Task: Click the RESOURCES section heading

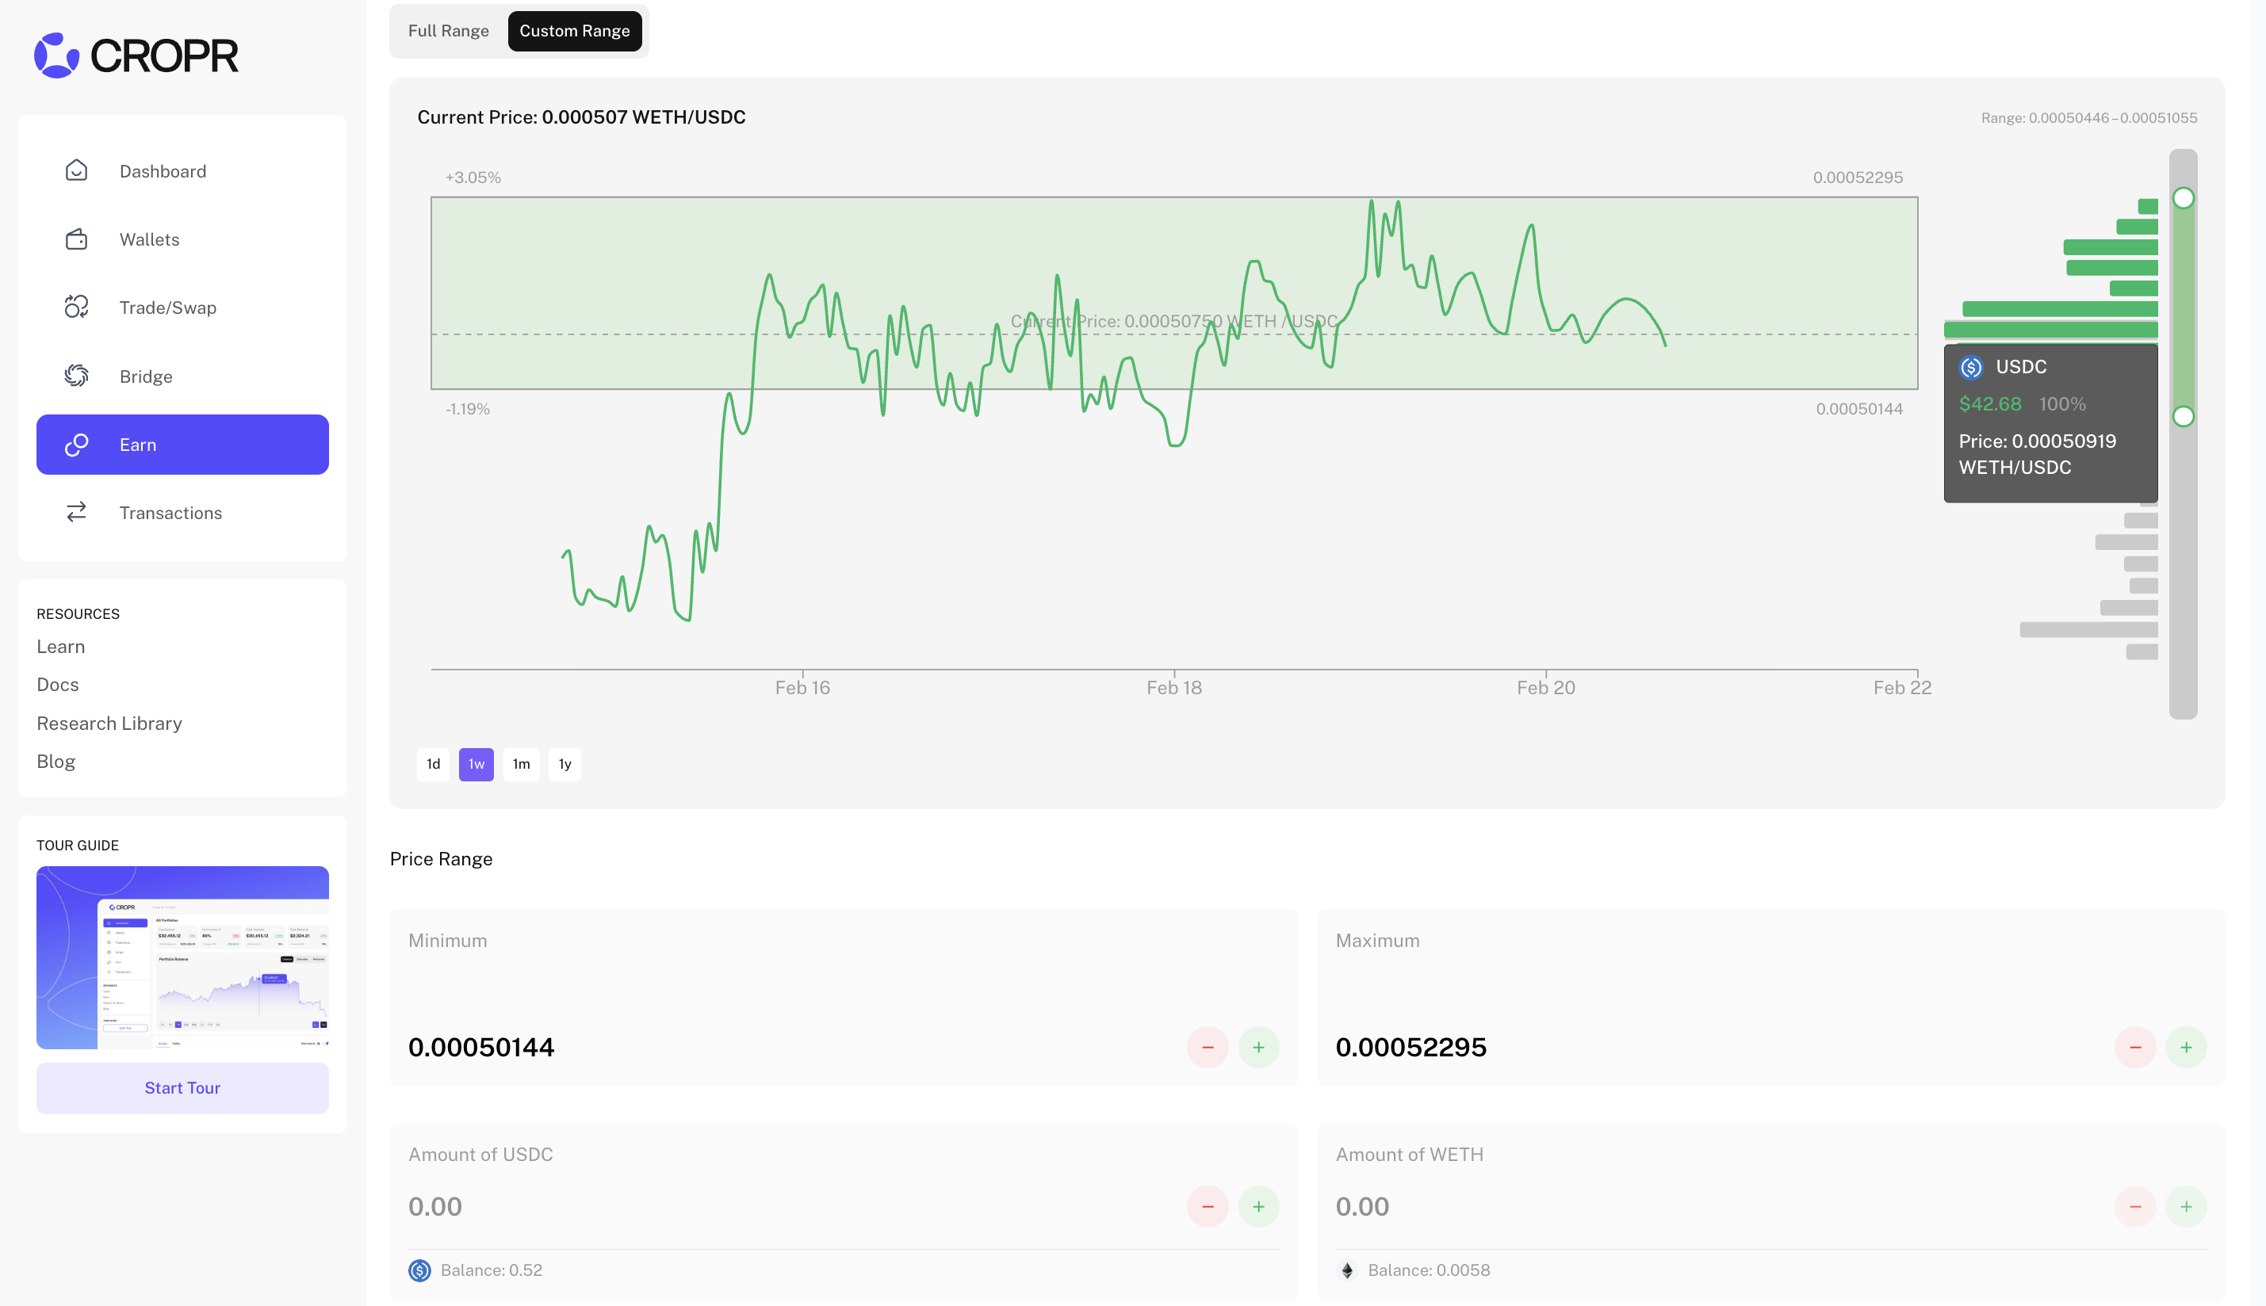Action: point(78,613)
